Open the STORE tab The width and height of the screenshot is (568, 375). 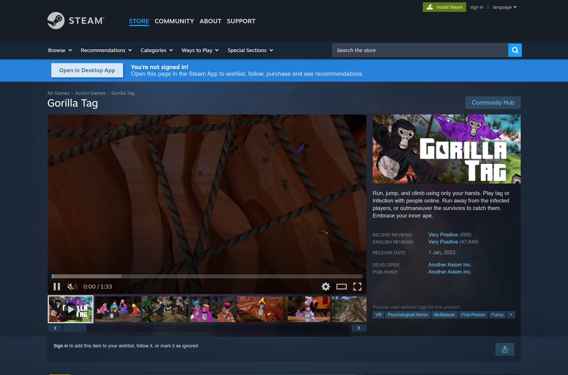139,21
